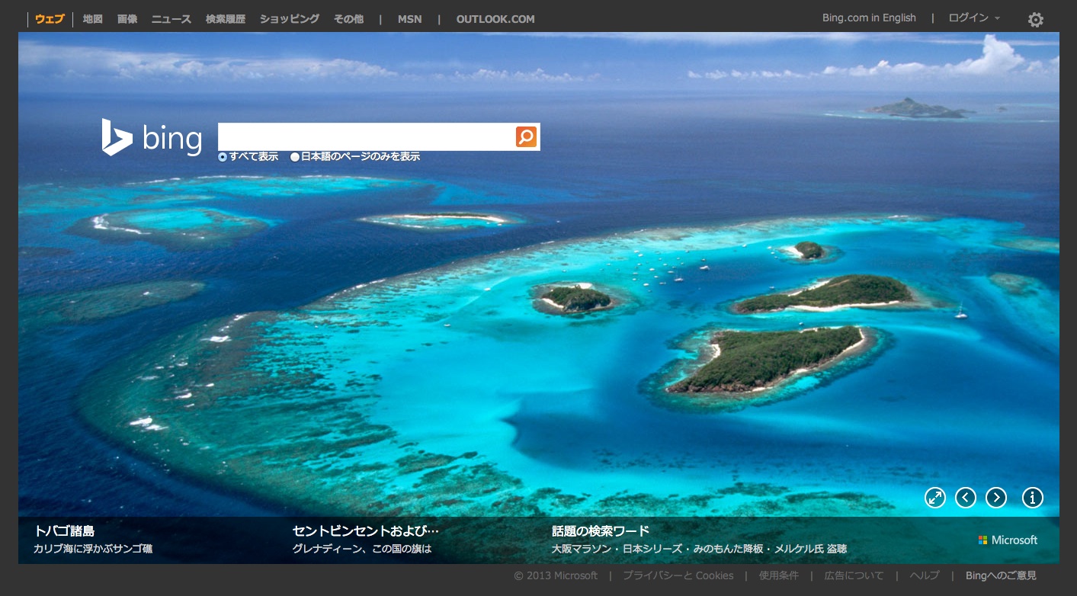Click the orange search magnifier button

(526, 136)
